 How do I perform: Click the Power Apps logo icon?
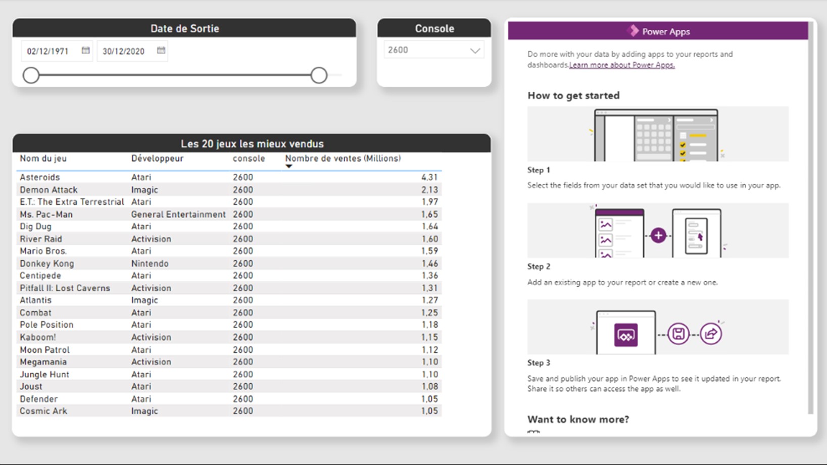tap(633, 31)
